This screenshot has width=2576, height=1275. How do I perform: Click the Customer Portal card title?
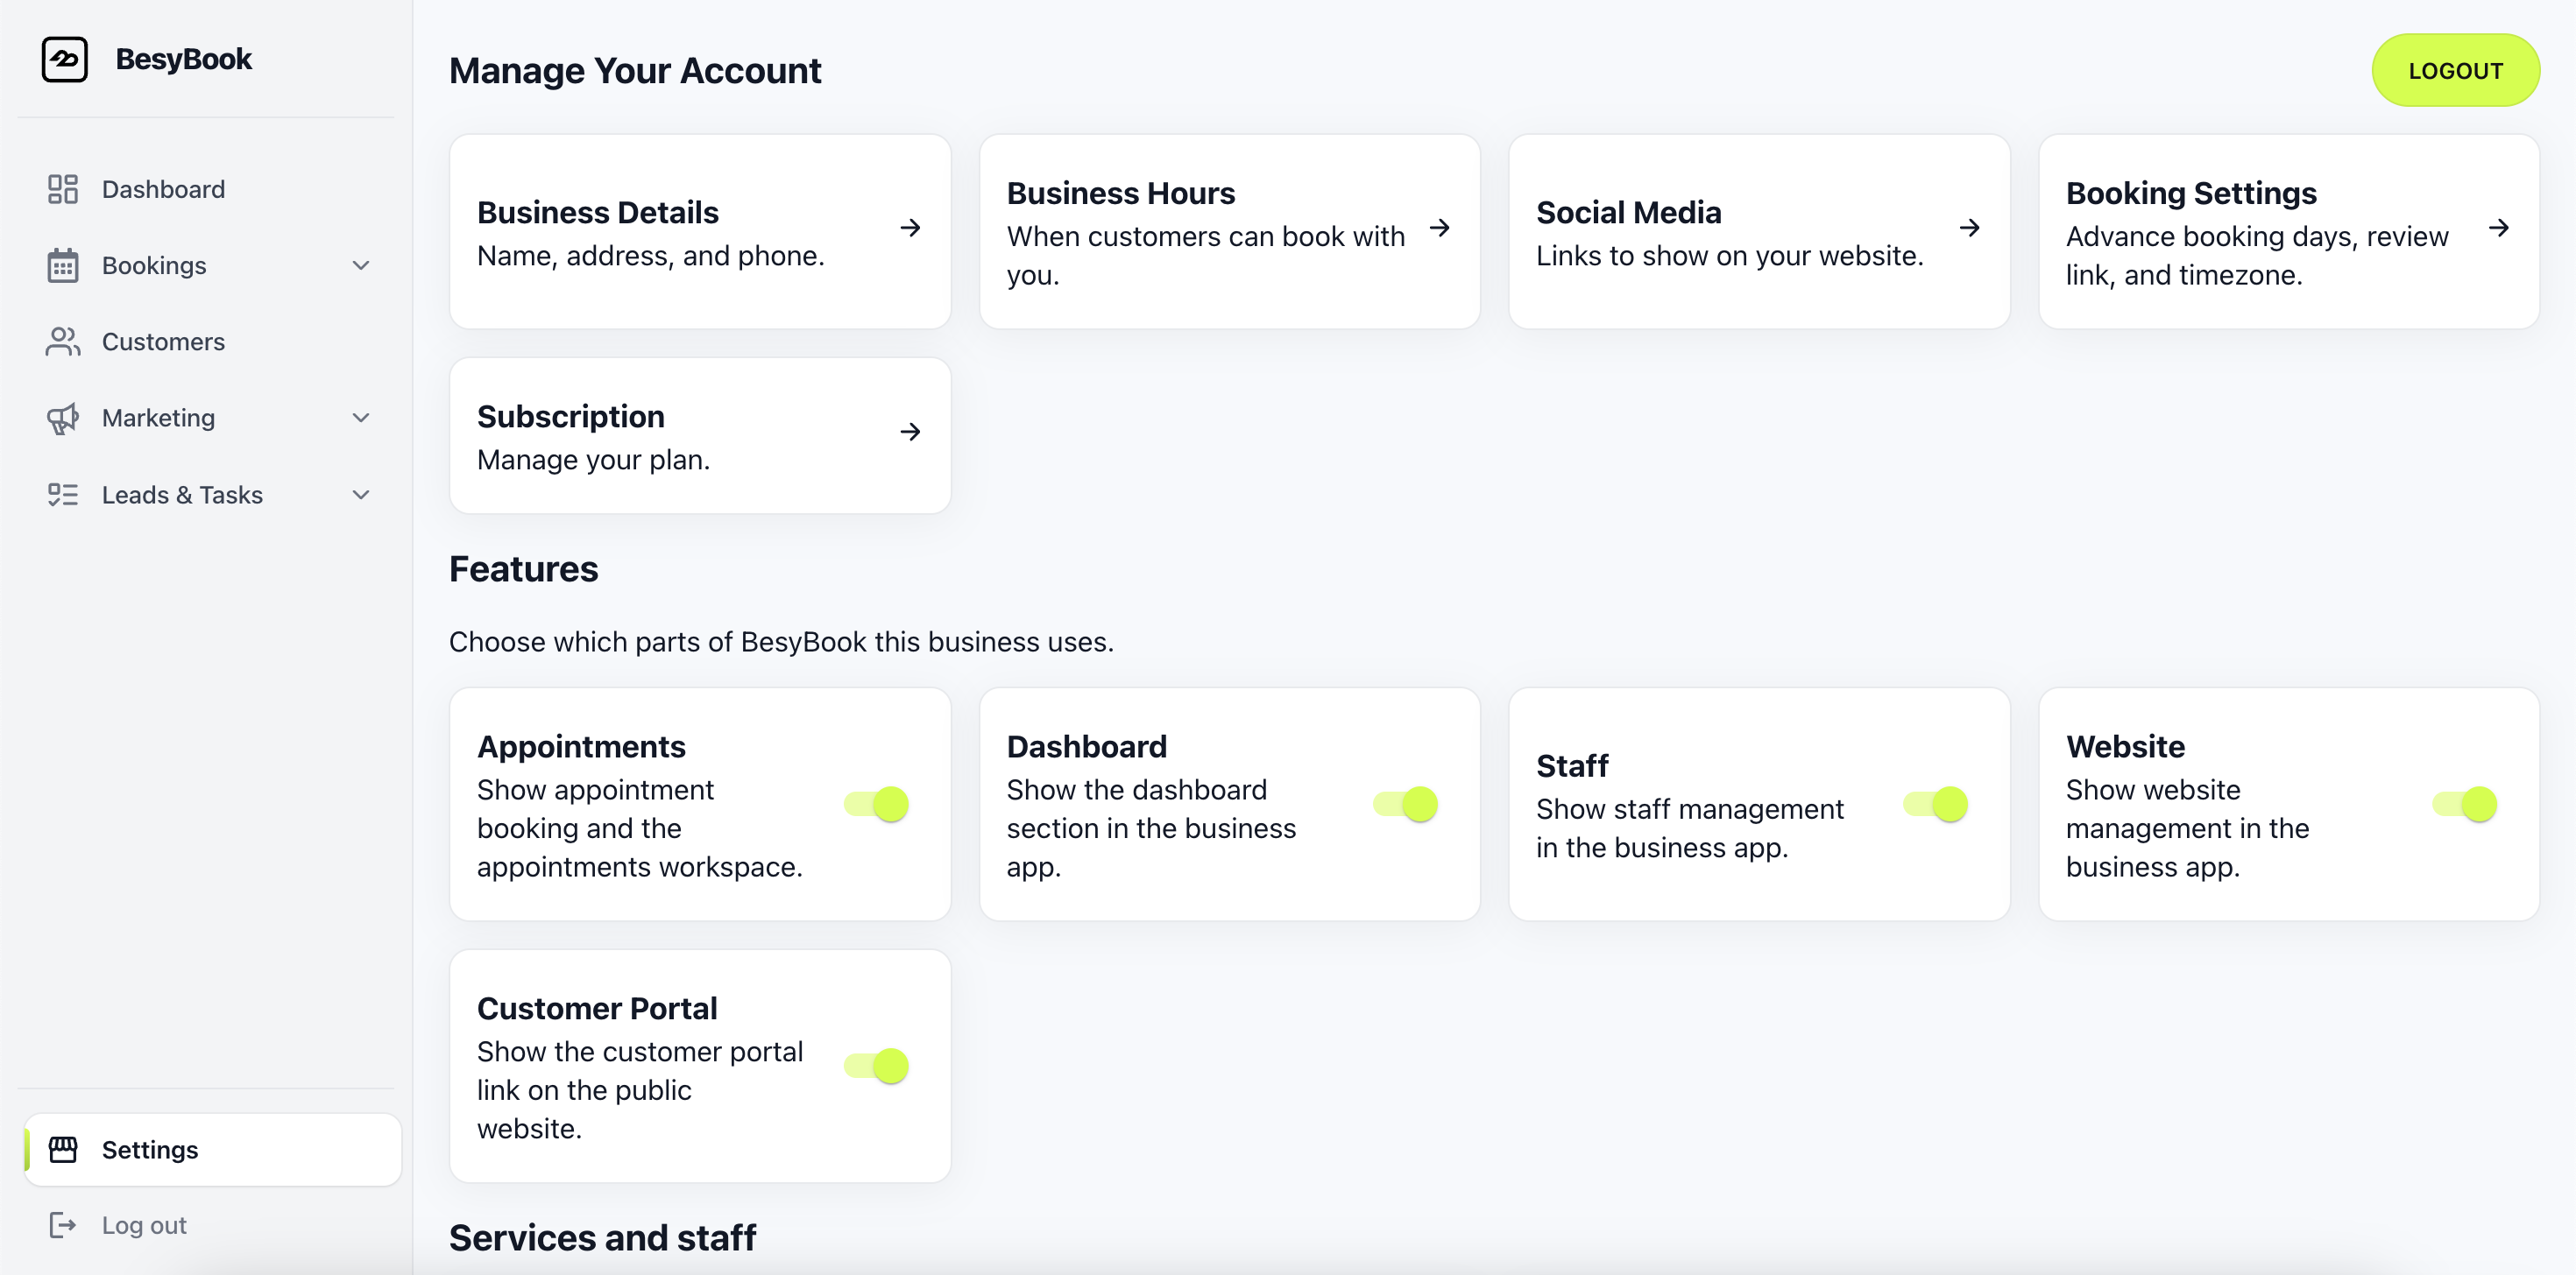(597, 1008)
